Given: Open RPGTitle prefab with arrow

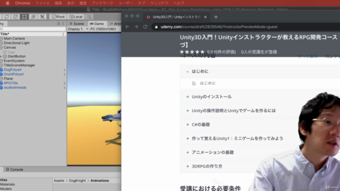Looking at the screenshot, I should coord(64,83).
